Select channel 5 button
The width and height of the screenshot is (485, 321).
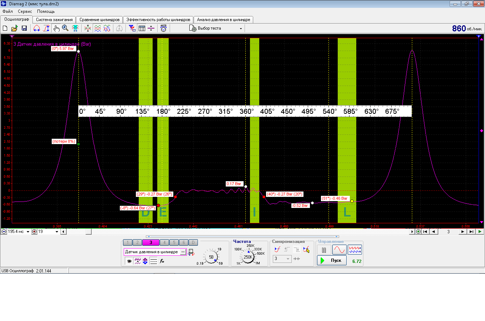tap(174, 243)
